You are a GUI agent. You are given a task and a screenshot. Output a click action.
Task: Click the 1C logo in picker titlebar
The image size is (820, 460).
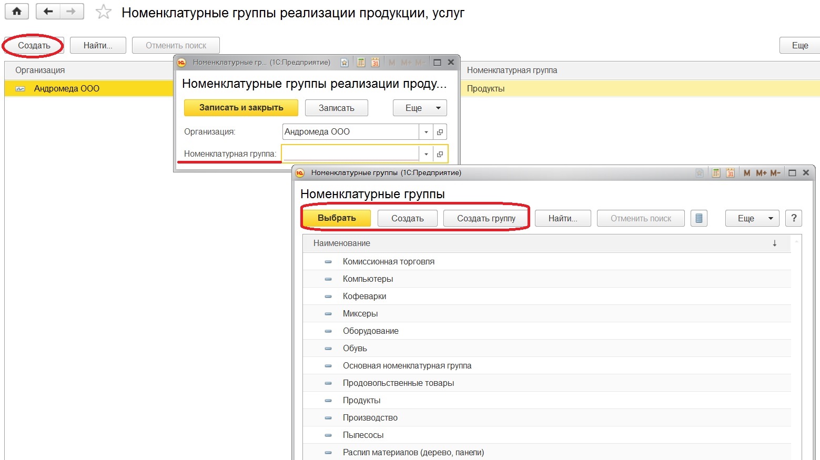300,173
